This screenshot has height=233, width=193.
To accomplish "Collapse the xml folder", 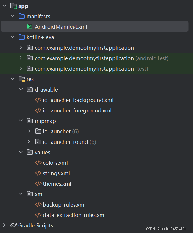I will pyautogui.click(x=21, y=194).
